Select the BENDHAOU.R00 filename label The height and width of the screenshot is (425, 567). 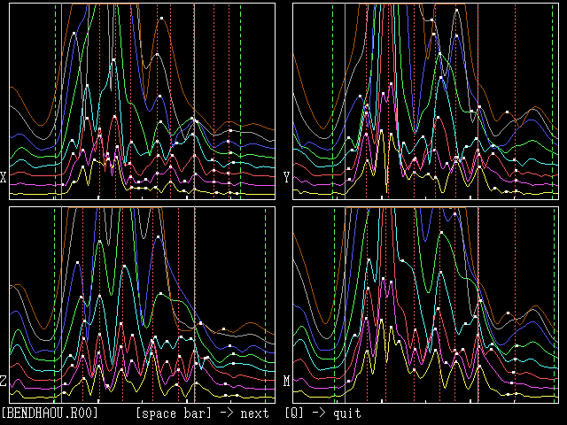[x=50, y=413]
